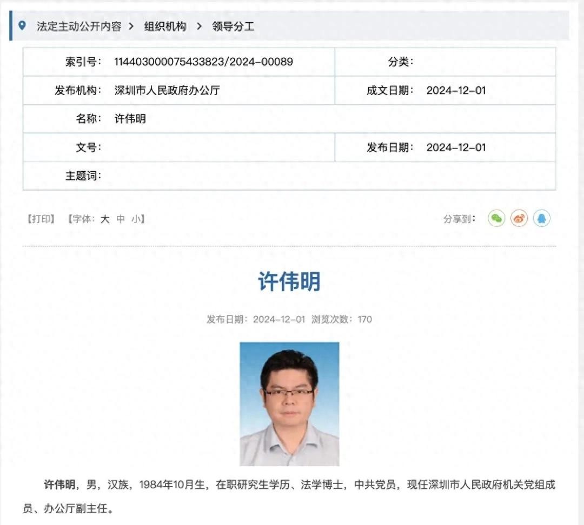This screenshot has width=584, height=525.
Task: Click the 成文日期 value 2024-12-01
Action: click(x=456, y=90)
